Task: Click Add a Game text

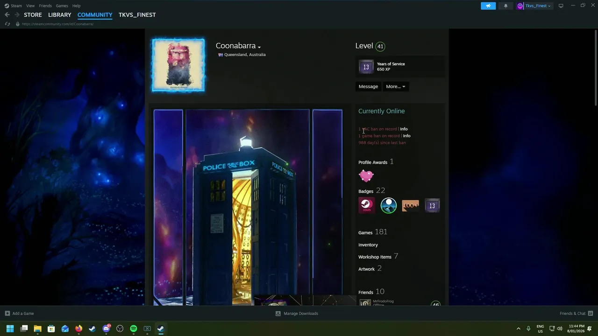Action: pos(23,314)
